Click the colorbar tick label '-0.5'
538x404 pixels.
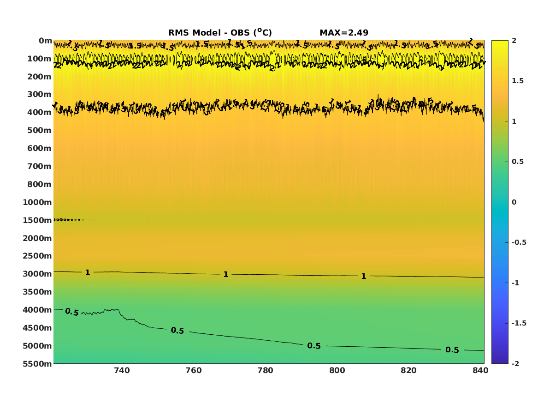(x=519, y=242)
